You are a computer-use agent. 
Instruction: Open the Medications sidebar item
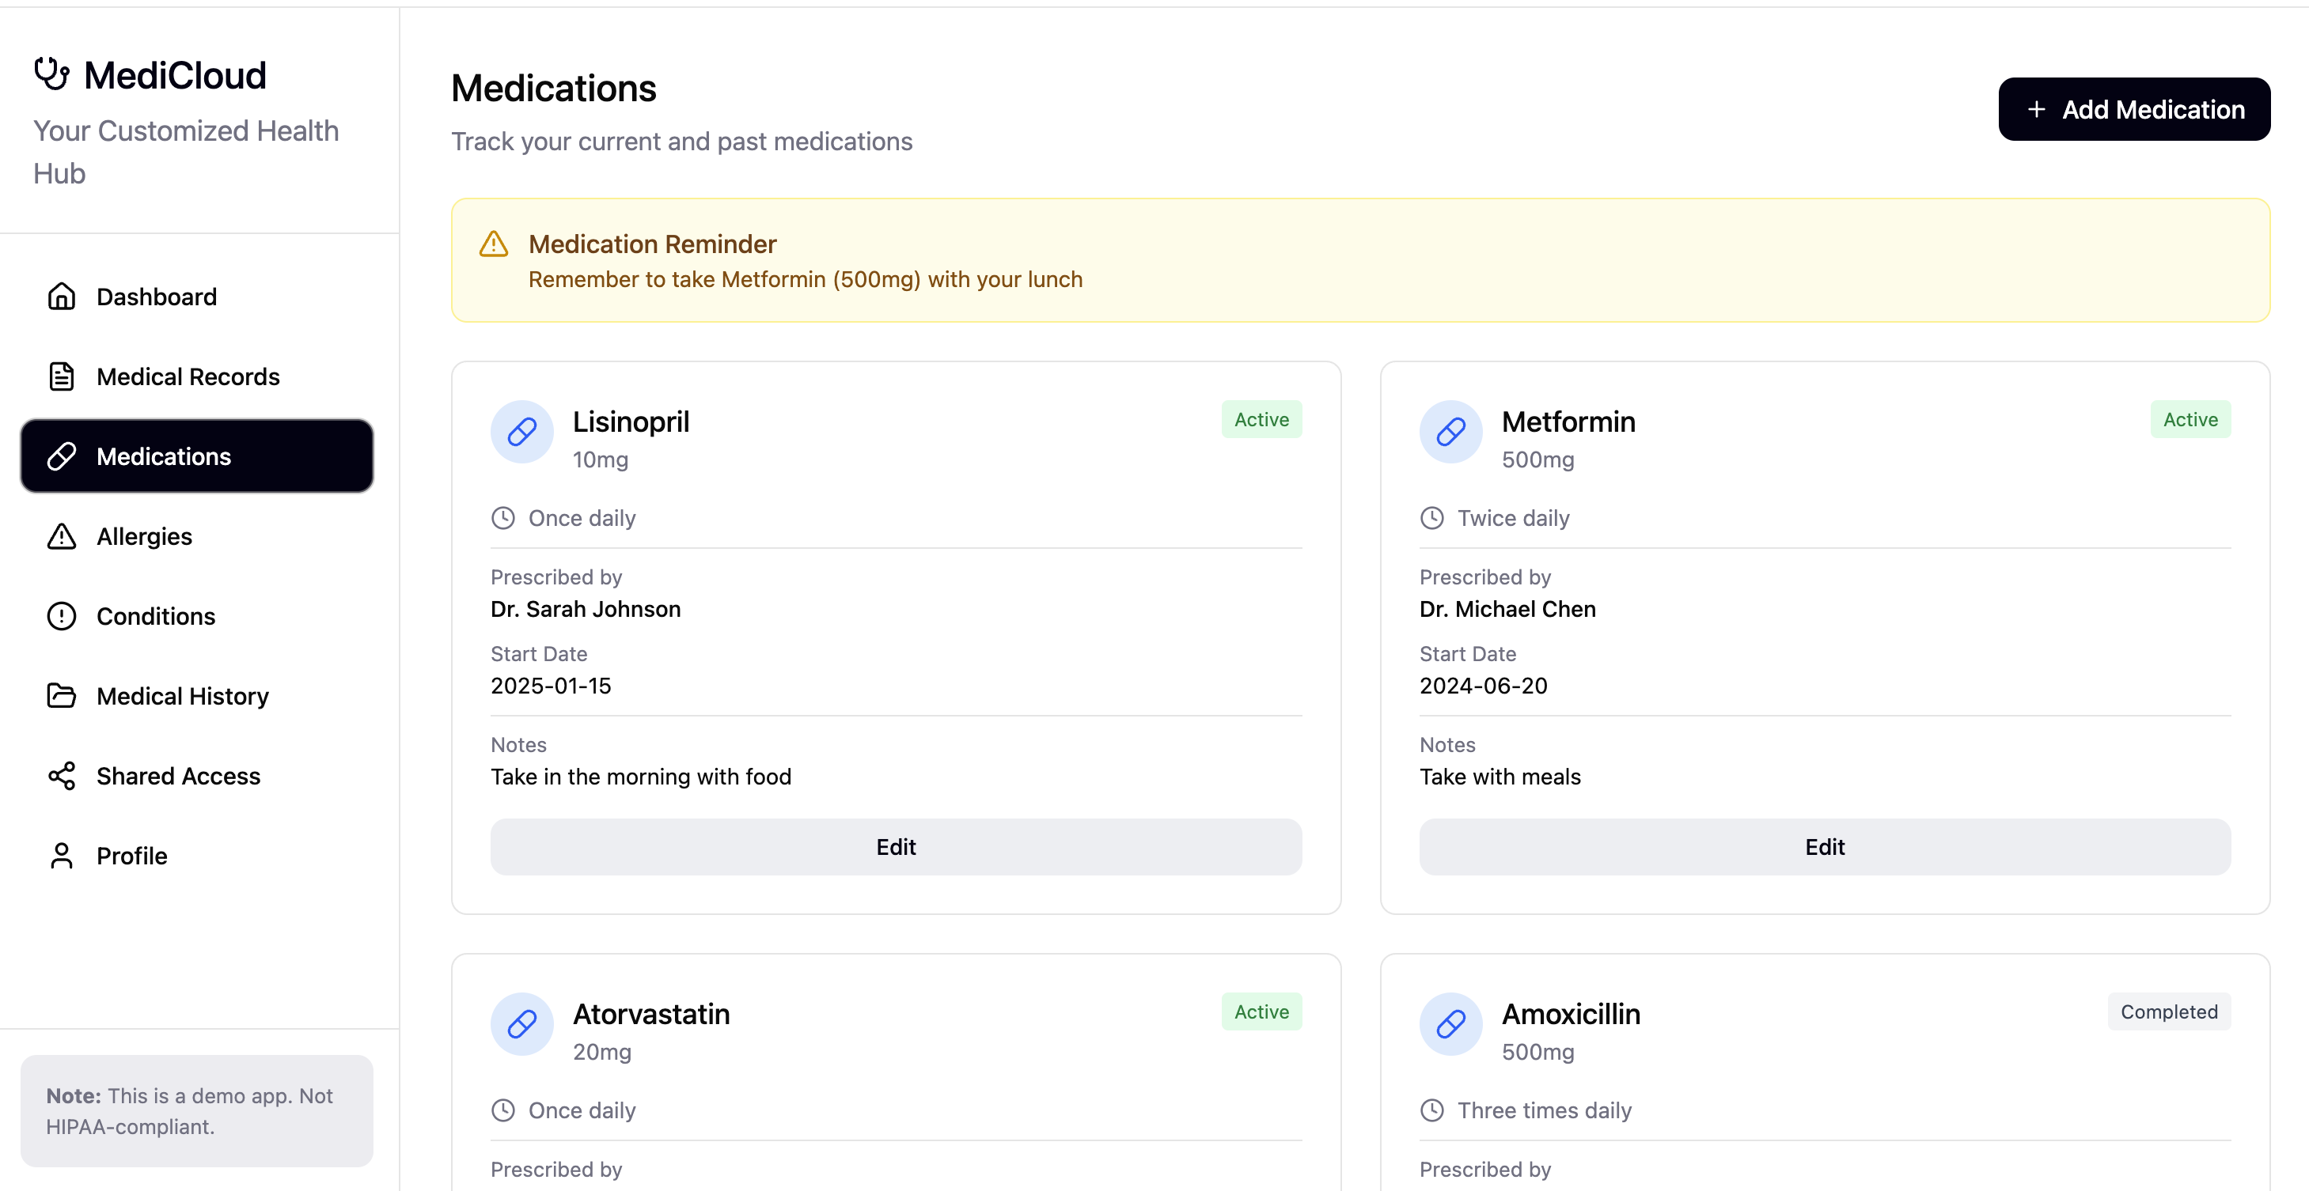pyautogui.click(x=196, y=456)
